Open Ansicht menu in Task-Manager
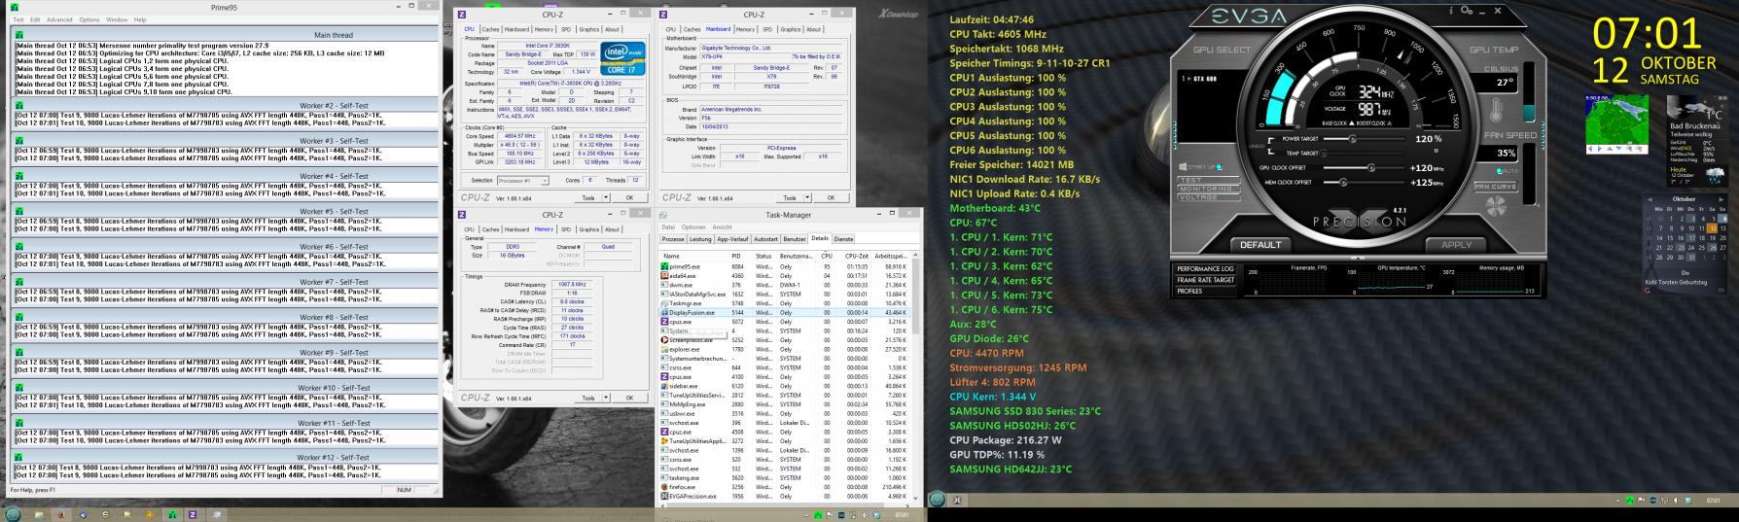The width and height of the screenshot is (1739, 522). pos(723,226)
